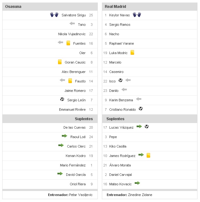
Task: Click coach name Zinedine Zidane
Action: click(140, 195)
